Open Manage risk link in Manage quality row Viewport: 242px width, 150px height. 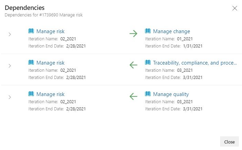coord(50,94)
